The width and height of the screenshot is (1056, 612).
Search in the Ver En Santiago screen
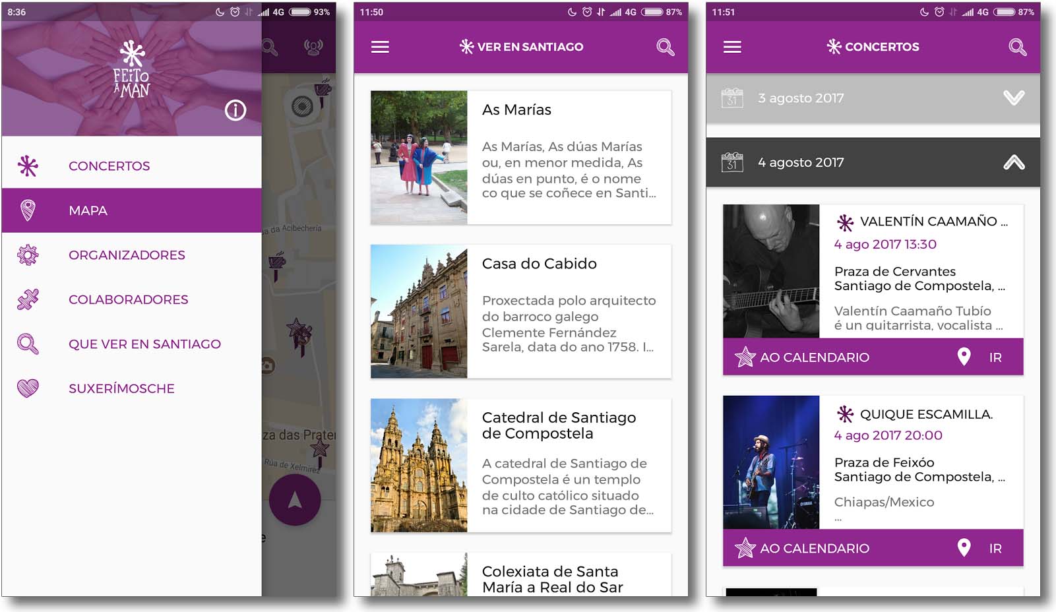coord(666,47)
